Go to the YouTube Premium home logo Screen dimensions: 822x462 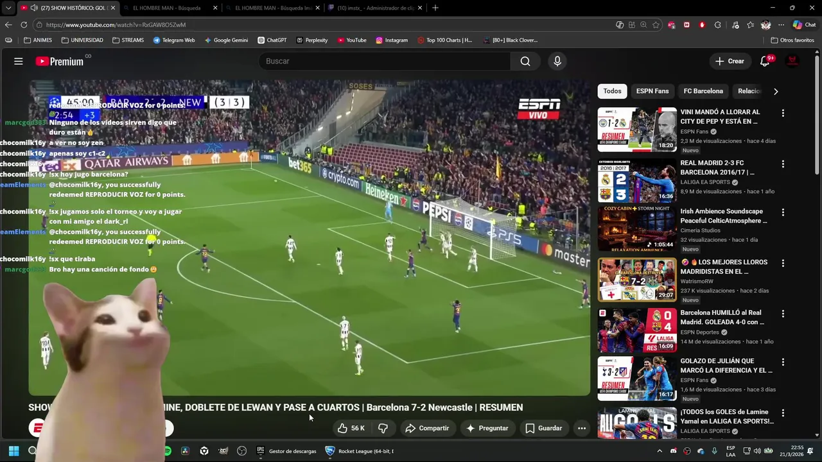click(60, 61)
